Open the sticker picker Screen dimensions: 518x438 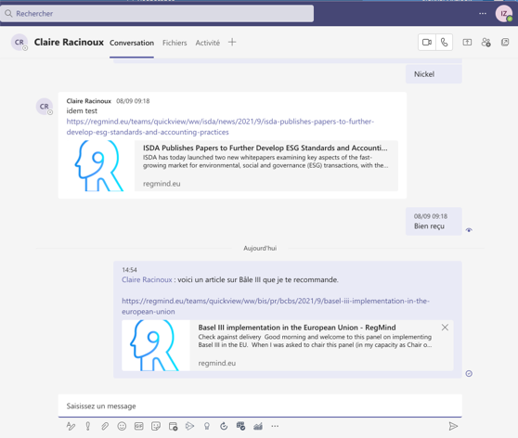tap(156, 426)
